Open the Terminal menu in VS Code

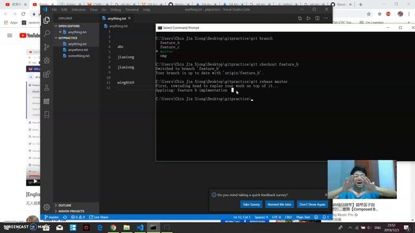pyautogui.click(x=132, y=10)
